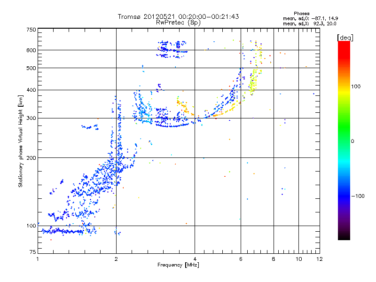Click the blue curved trace near 280 km at 3.5 MHz
Image resolution: width=376 pixels, height=282 pixels.
172,125
